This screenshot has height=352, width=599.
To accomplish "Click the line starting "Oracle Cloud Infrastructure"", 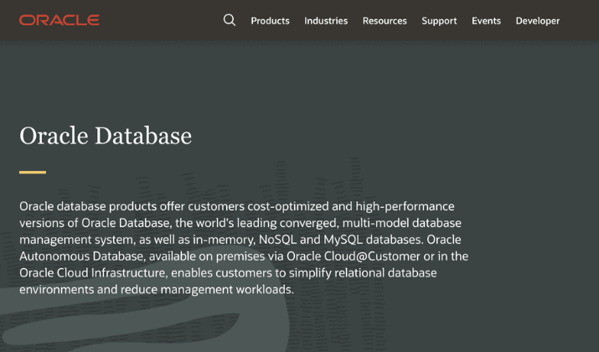I will [228, 273].
